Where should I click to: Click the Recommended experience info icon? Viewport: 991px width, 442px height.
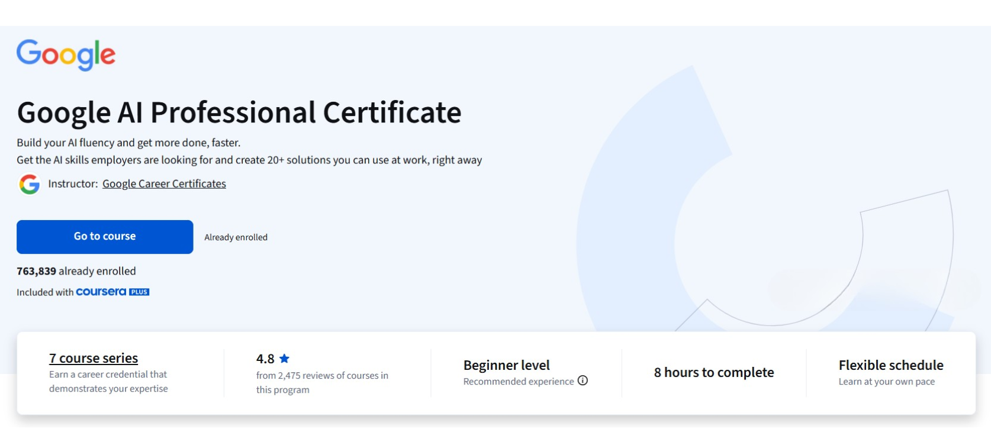coord(583,380)
